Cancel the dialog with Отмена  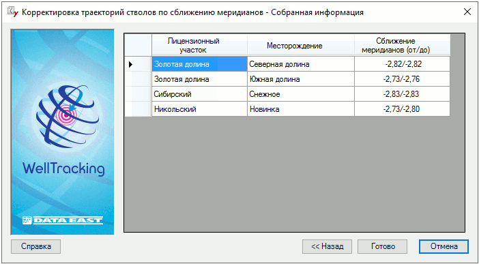tap(444, 246)
